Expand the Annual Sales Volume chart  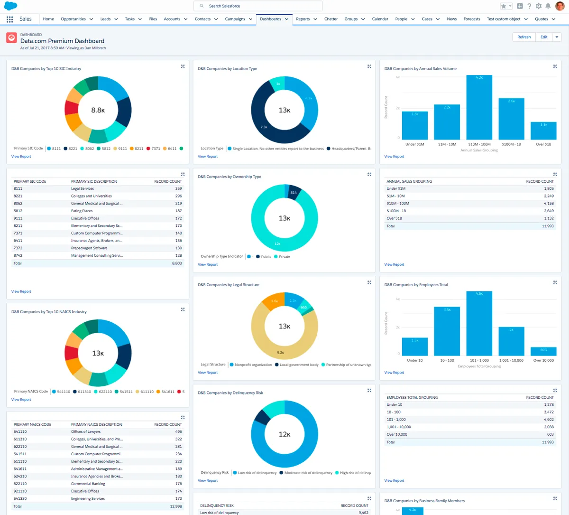coord(555,66)
